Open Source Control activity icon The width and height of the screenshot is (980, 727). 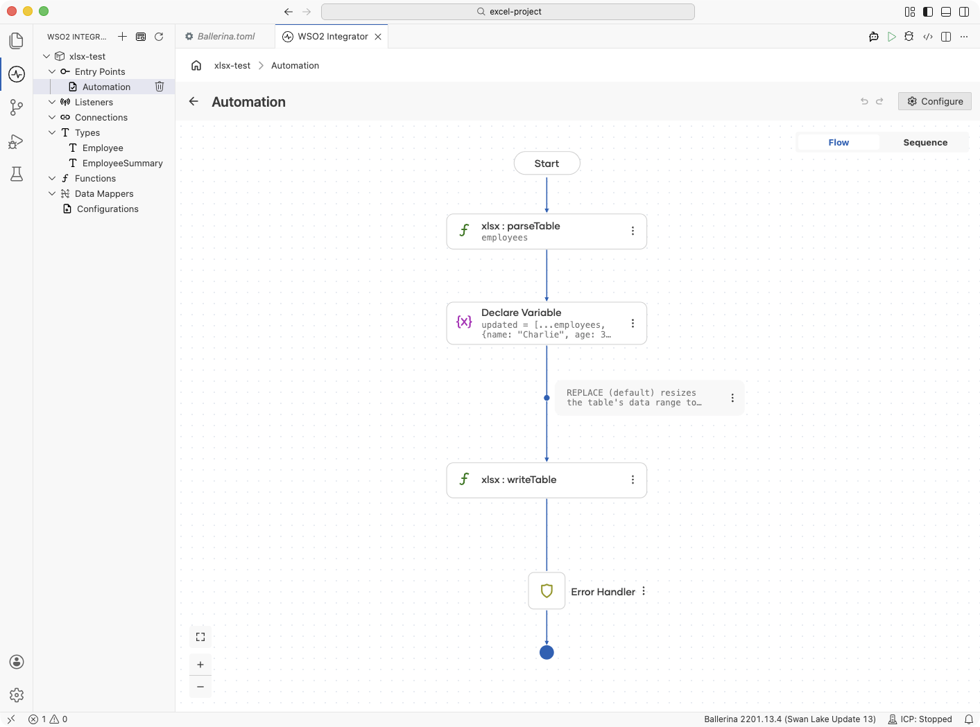tap(17, 107)
